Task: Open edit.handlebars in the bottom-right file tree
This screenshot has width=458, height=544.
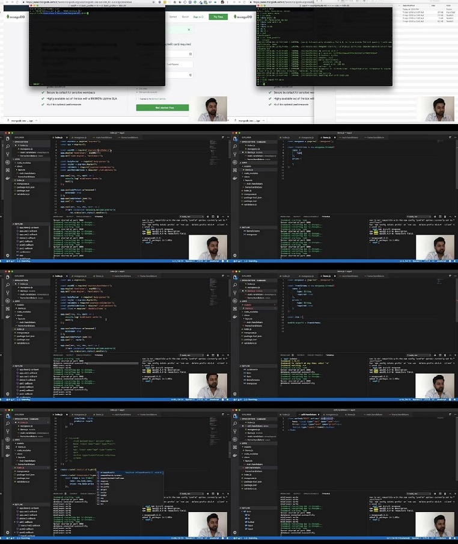Action: pos(252,468)
